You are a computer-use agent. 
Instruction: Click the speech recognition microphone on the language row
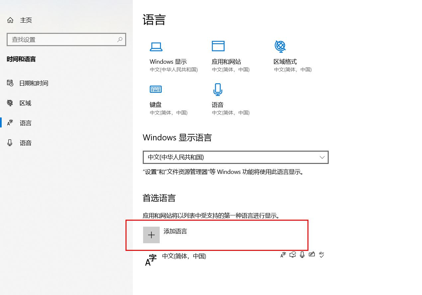302,255
